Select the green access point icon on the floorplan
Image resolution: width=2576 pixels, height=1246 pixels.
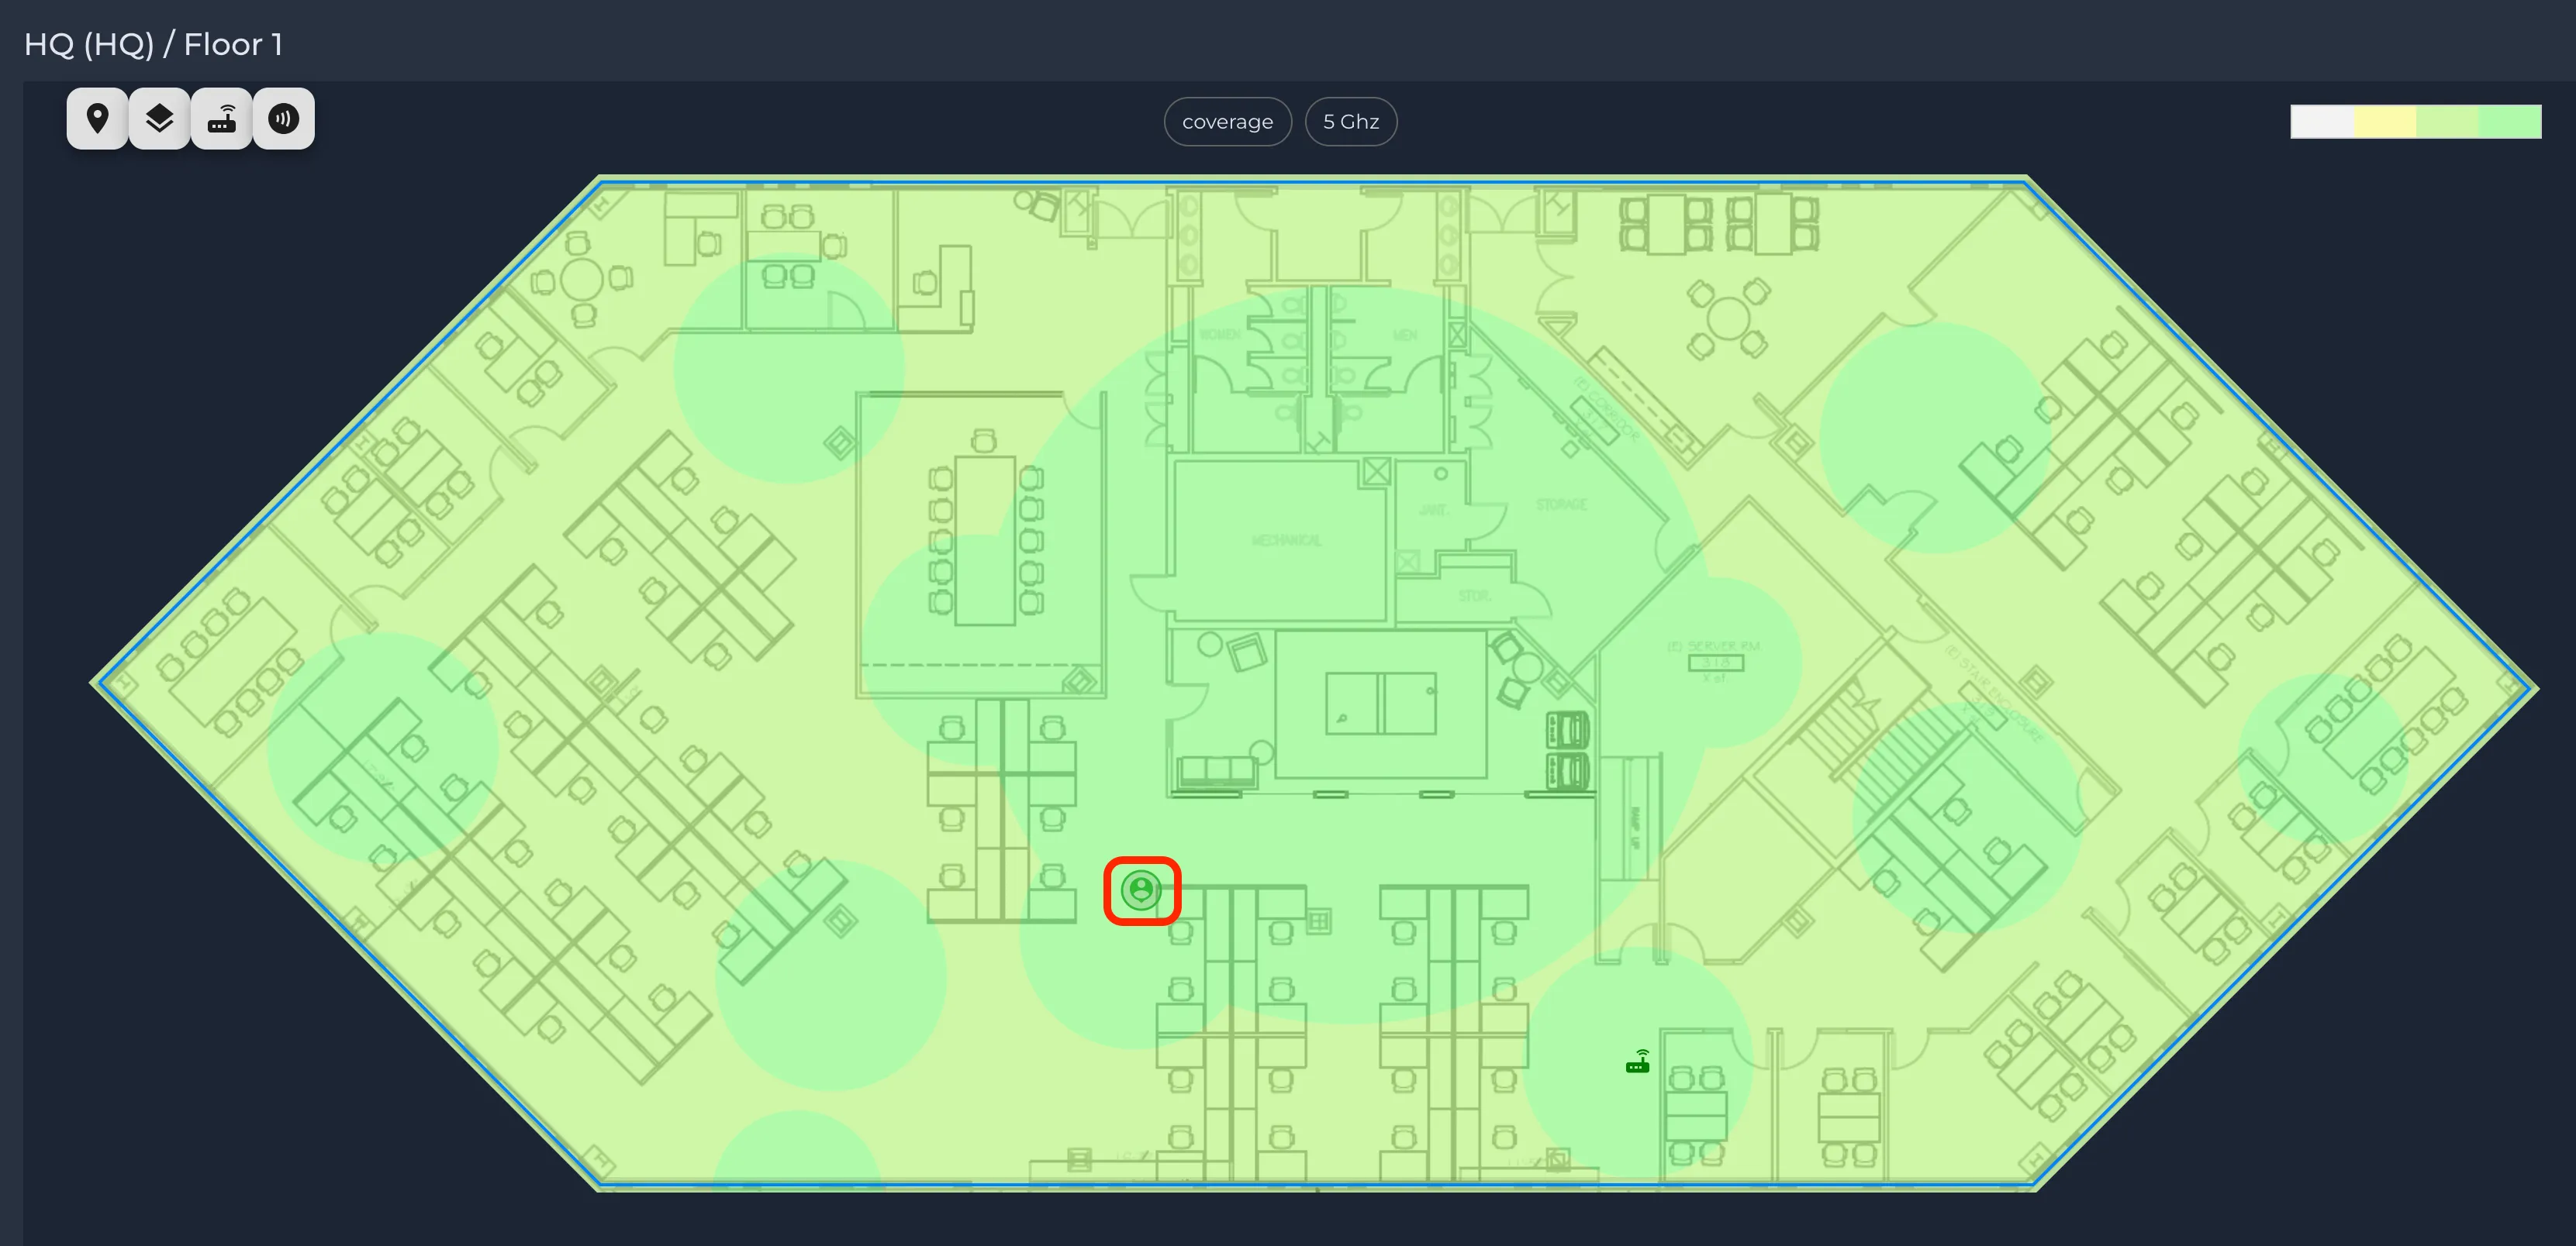tap(1638, 1061)
